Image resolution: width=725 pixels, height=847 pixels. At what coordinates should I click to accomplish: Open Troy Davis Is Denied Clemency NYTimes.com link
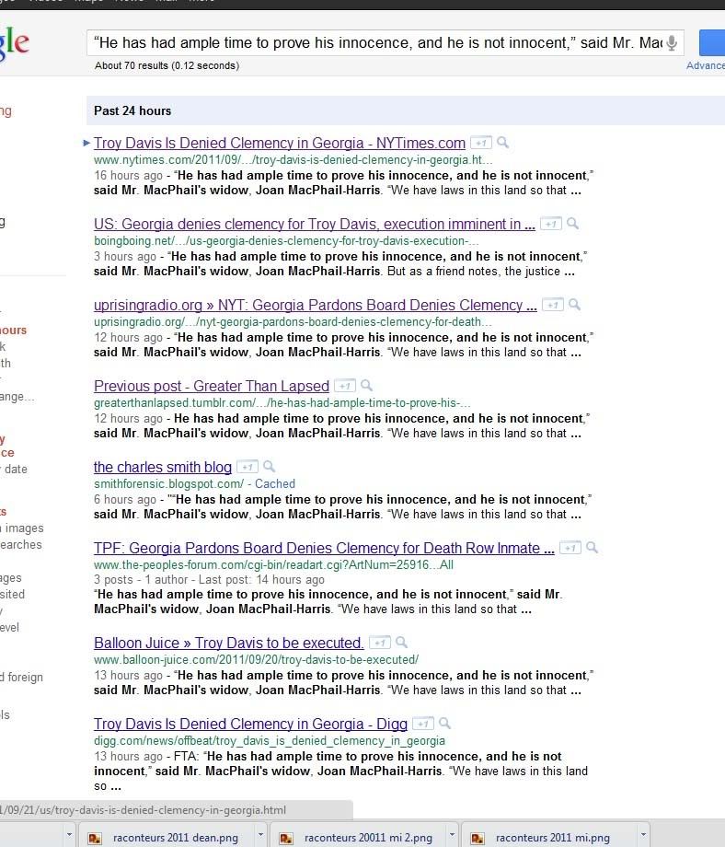click(280, 143)
